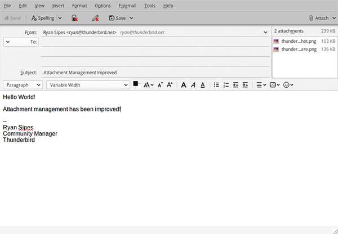Click the 'Hello World!' line

point(19,97)
